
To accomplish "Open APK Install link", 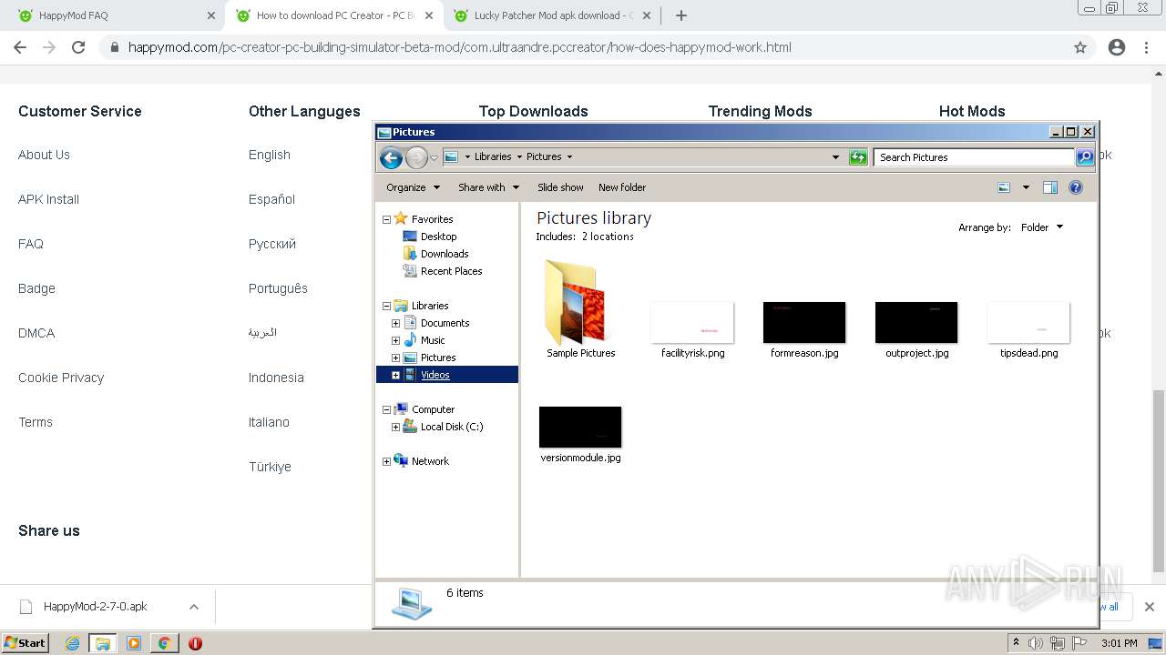I will (x=48, y=199).
